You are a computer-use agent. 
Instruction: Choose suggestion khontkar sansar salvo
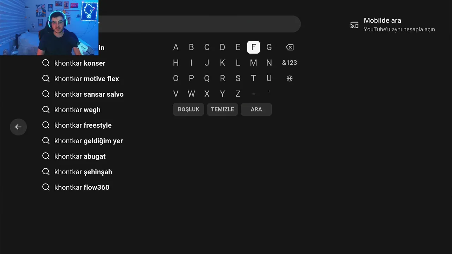[89, 94]
